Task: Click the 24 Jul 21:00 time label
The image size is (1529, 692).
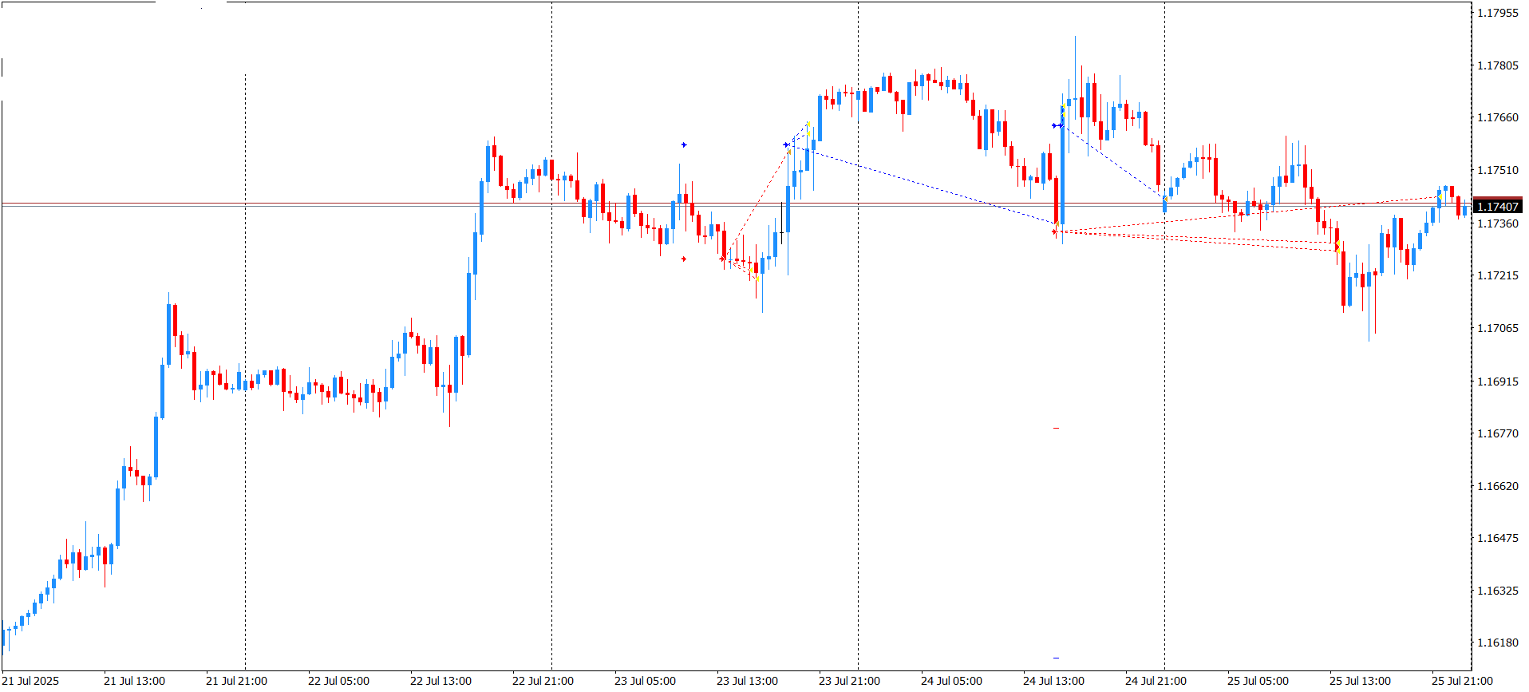Action: pos(1156,681)
